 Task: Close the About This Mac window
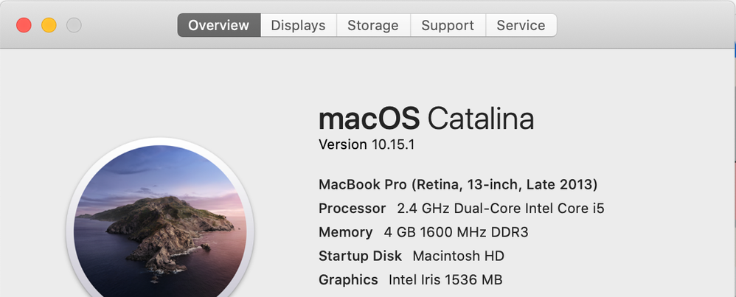[24, 25]
